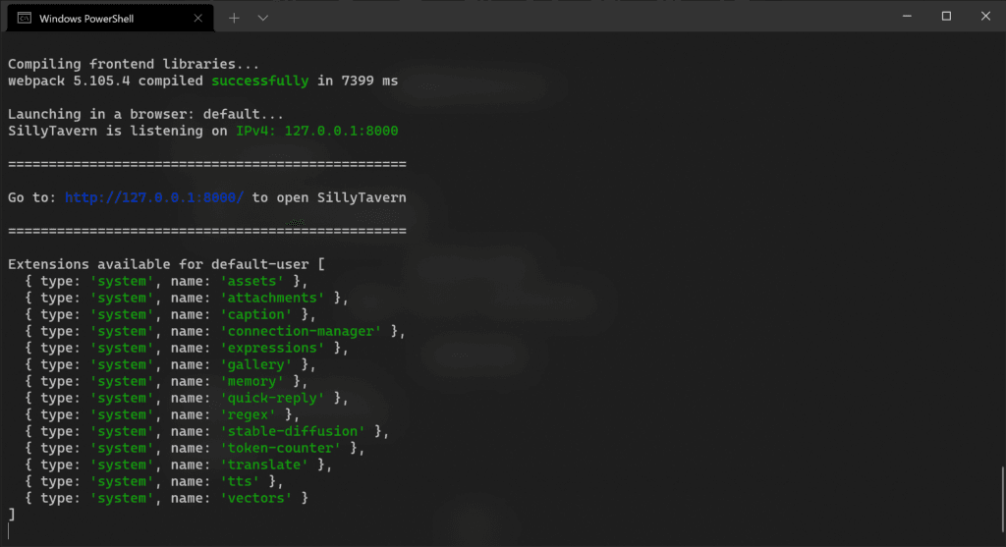Viewport: 1006px width, 547px height.
Task: Click 'IPv4: 127.0.0.1:8000' listening address
Action: (317, 131)
